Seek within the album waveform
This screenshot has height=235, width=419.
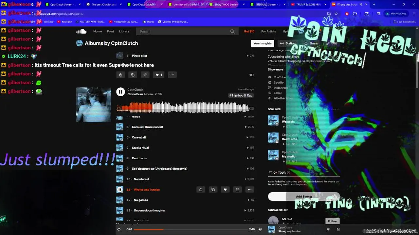[x=185, y=107]
